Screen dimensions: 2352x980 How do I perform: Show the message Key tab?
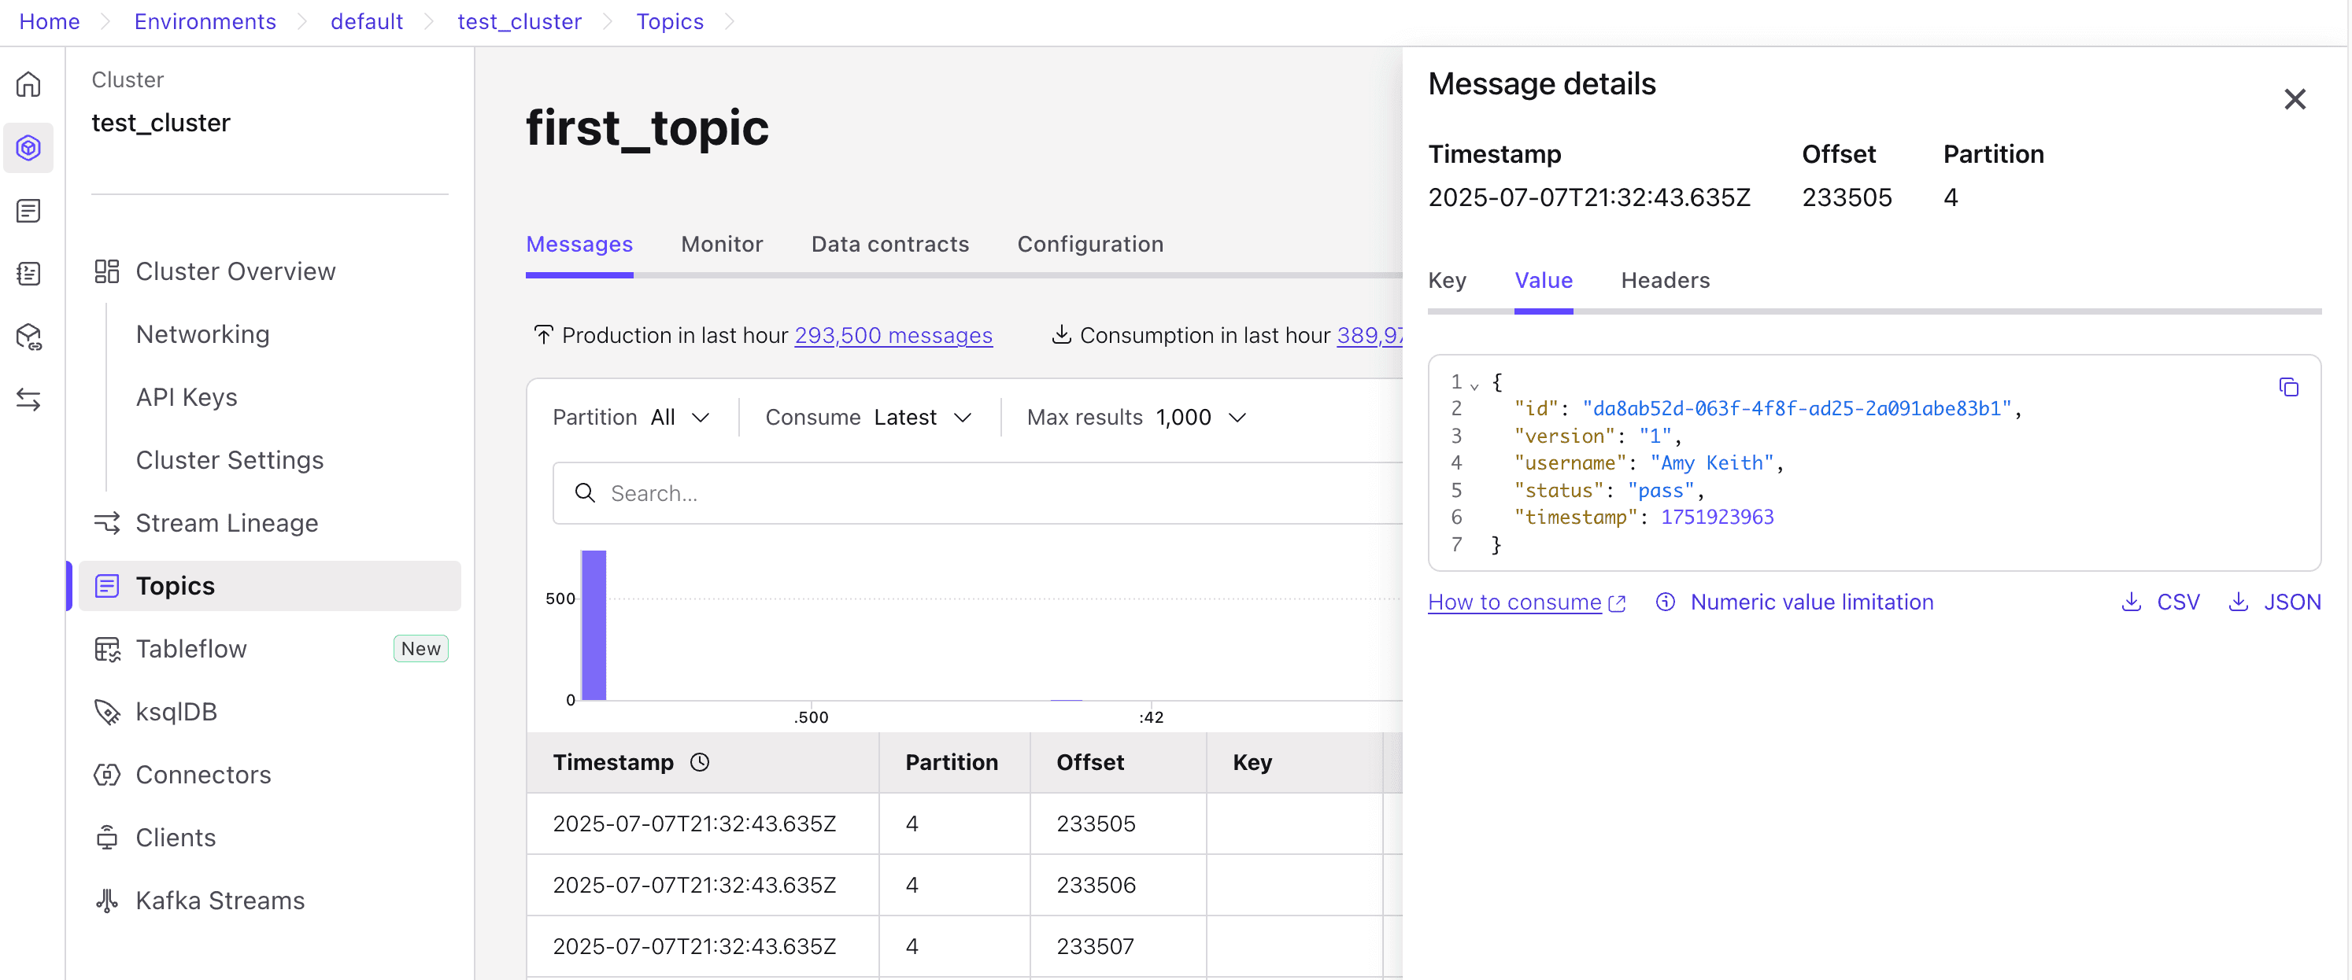tap(1448, 280)
